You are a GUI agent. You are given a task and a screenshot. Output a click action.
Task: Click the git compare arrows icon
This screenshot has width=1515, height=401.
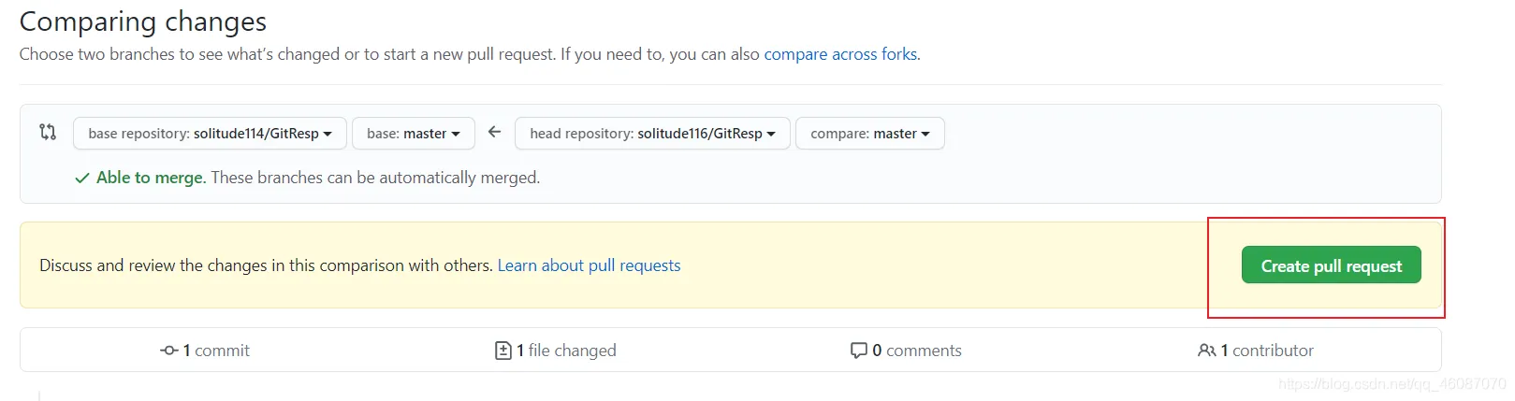point(48,132)
